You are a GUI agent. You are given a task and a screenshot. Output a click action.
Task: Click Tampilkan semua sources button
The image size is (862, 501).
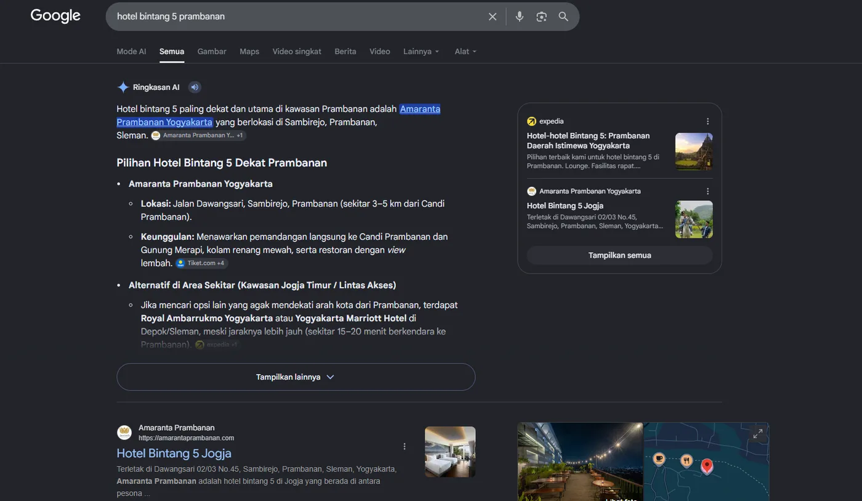(619, 255)
